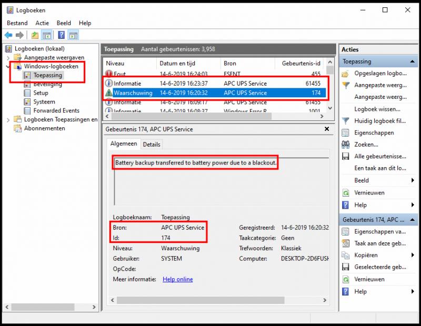The image size is (421, 326).
Task: Open the Beeld submenu arrow in Acties
Action: click(412, 180)
